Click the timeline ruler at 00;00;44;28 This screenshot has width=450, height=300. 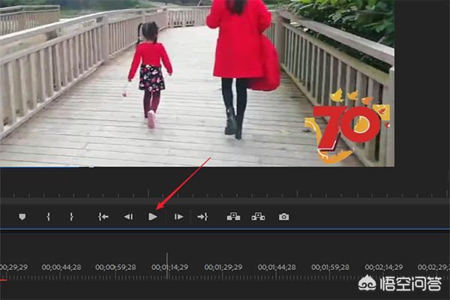61,267
